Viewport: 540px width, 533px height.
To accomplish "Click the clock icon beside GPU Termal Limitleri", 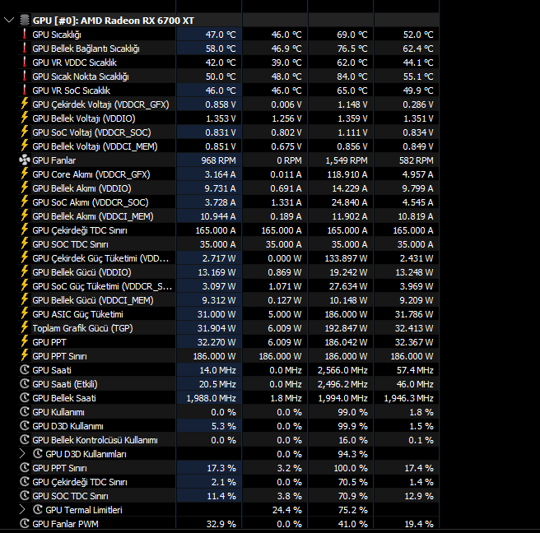I will click(38, 510).
